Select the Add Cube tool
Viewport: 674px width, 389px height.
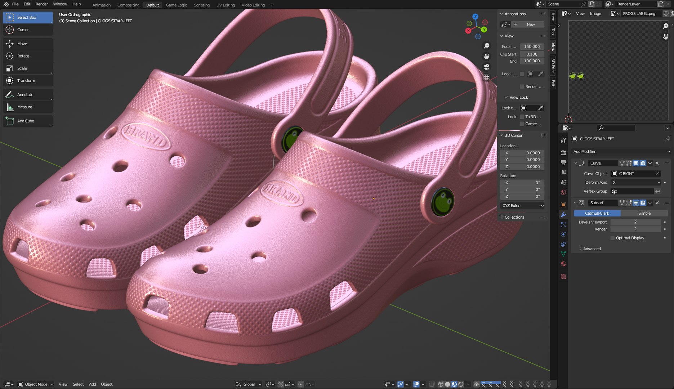[28, 121]
